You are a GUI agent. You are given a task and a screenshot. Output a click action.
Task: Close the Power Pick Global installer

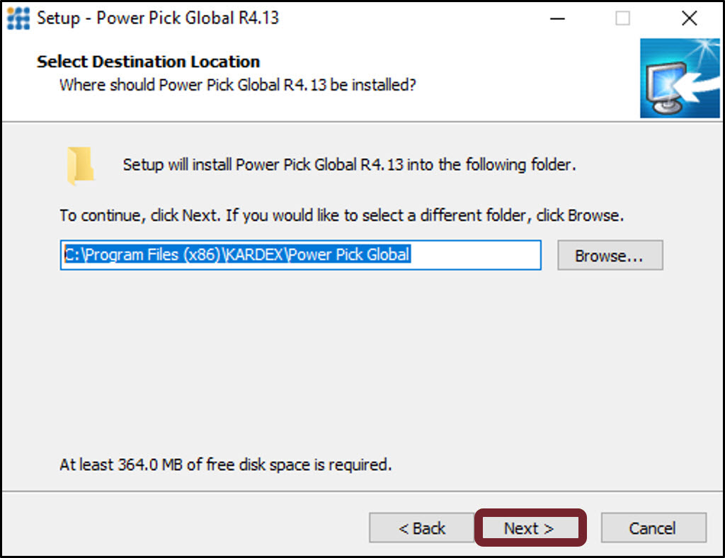coord(690,18)
